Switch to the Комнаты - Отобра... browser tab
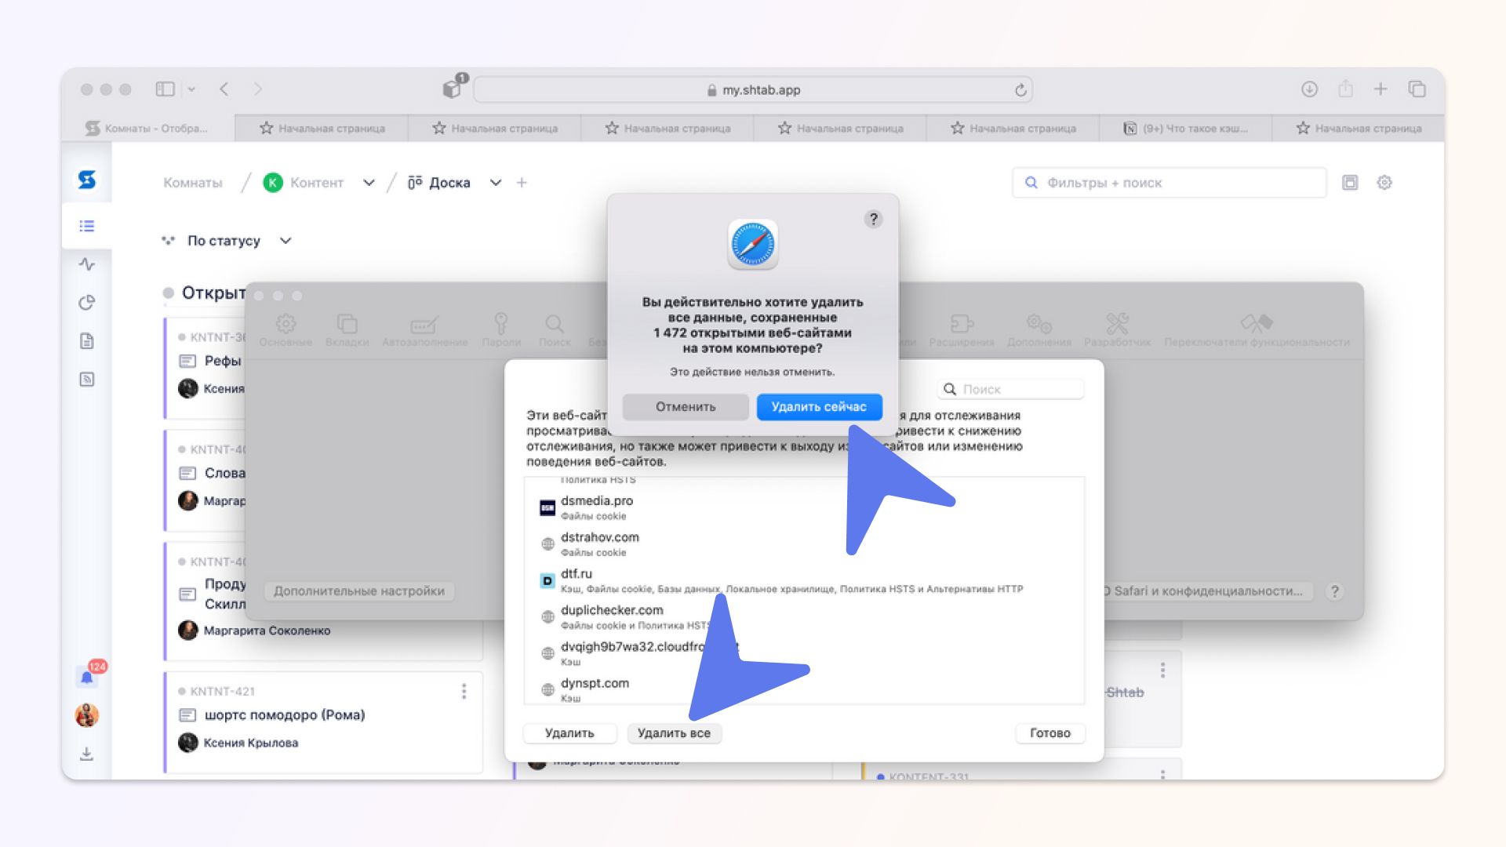Image resolution: width=1506 pixels, height=847 pixels. click(x=148, y=128)
